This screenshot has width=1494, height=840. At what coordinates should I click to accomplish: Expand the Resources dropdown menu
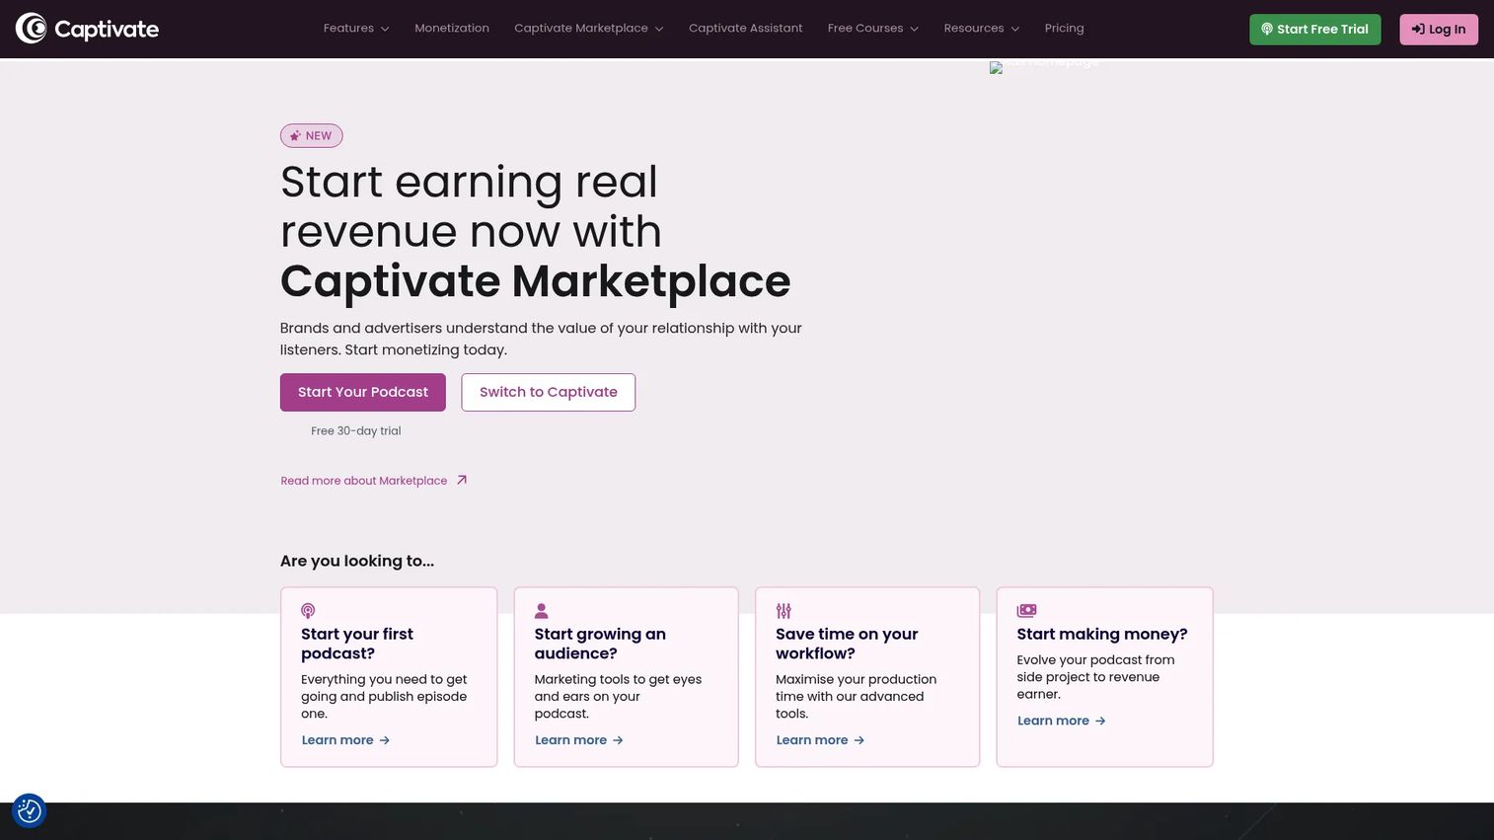pos(981,29)
